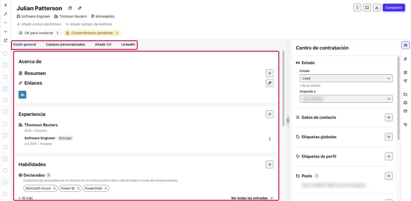This screenshot has width=411, height=201.
Task: Open the Añadir CV tab
Action: 103,45
